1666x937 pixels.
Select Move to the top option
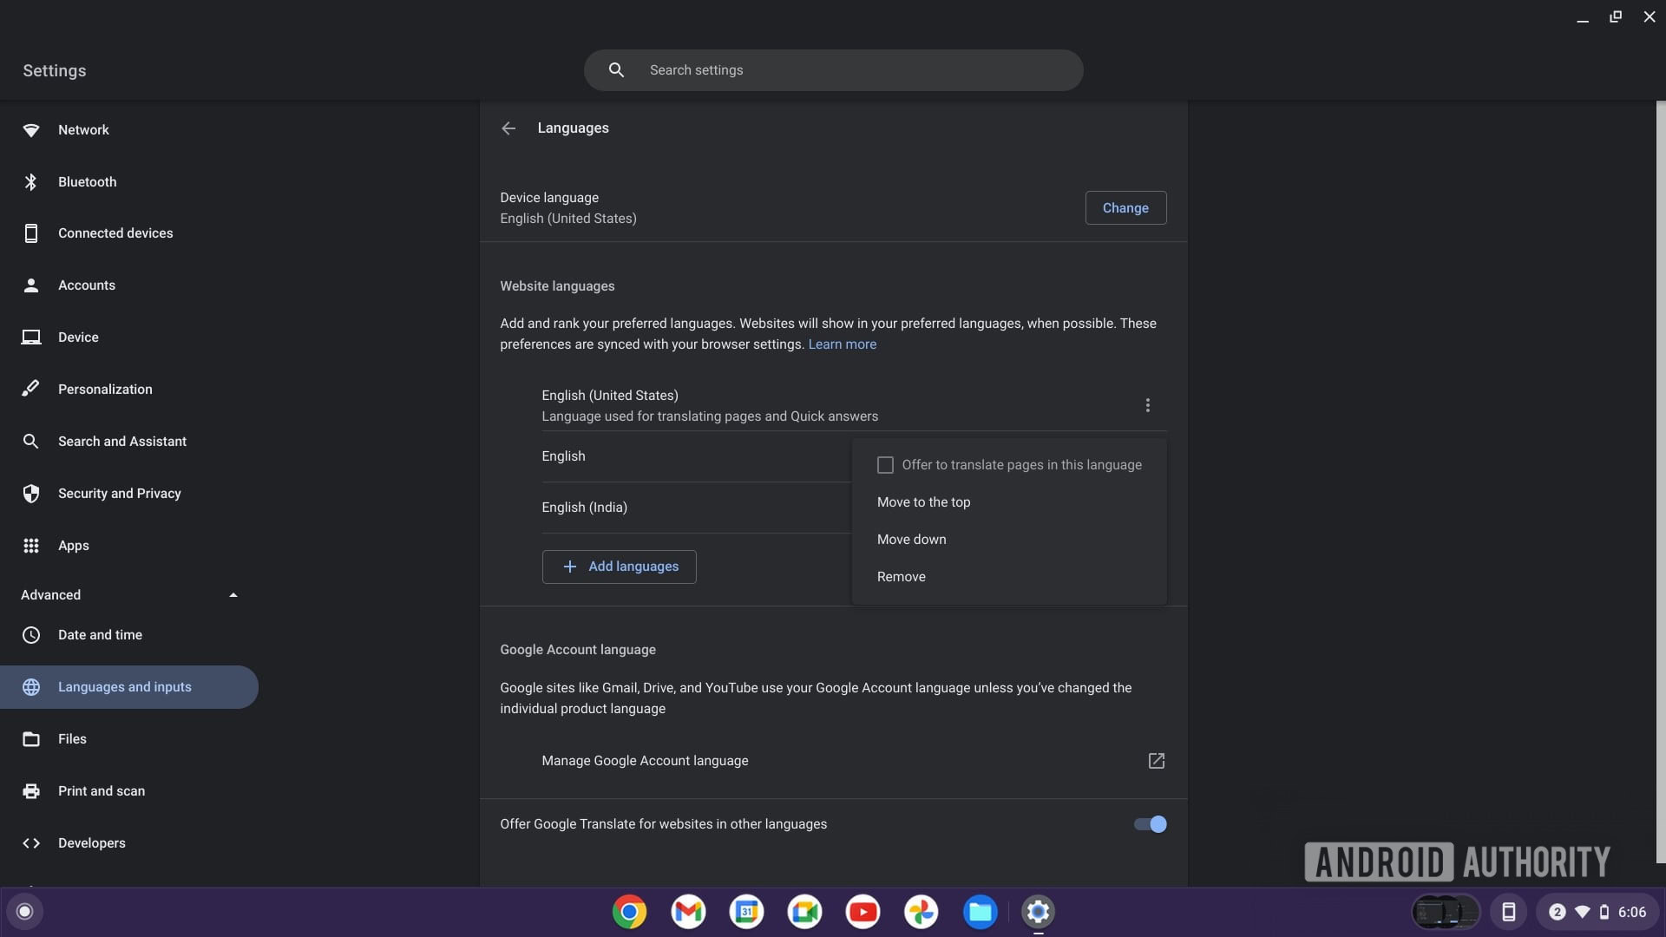tap(922, 502)
